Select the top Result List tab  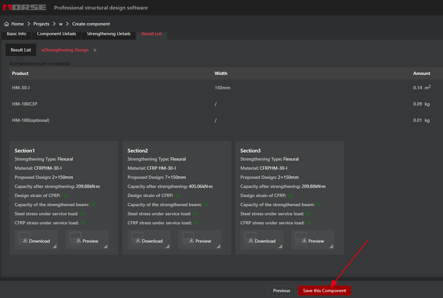(152, 34)
